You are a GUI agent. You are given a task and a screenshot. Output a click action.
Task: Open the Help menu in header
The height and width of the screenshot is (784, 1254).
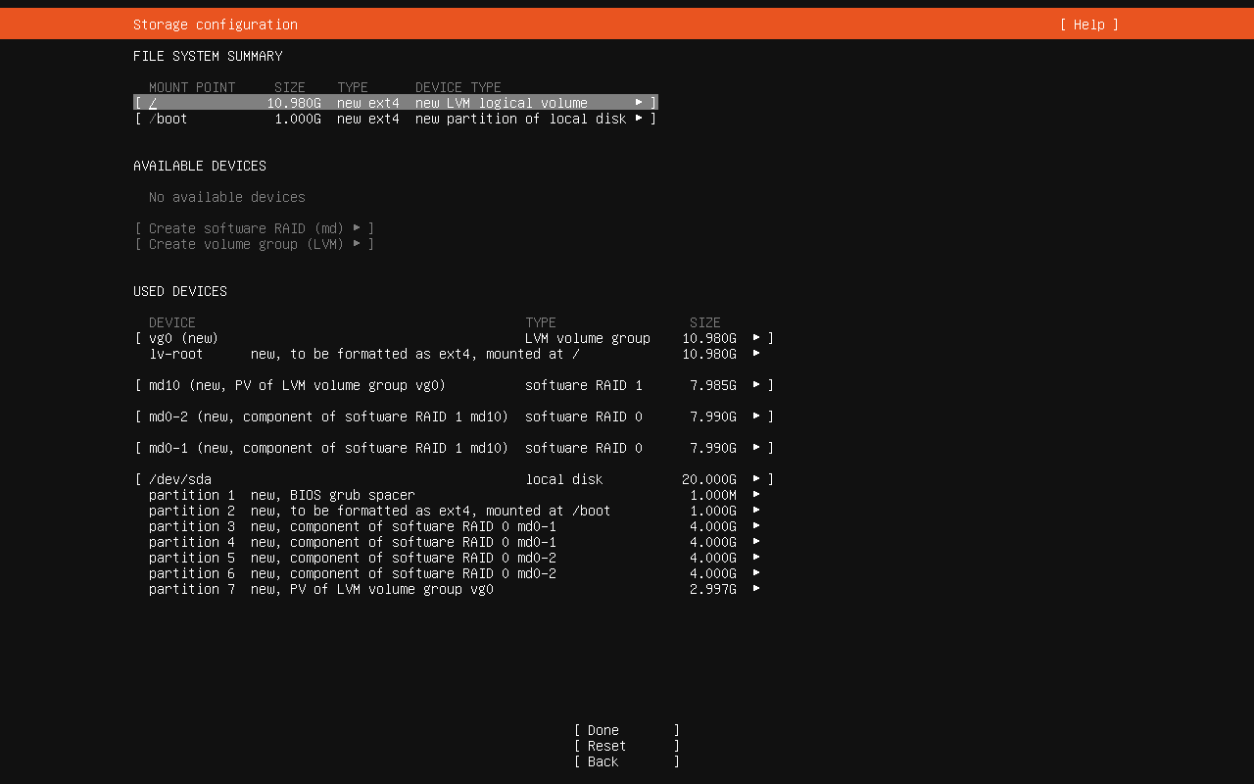click(1088, 24)
